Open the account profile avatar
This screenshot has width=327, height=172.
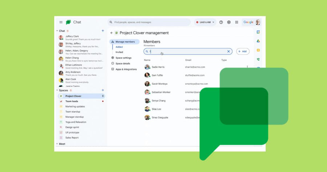tap(258, 22)
